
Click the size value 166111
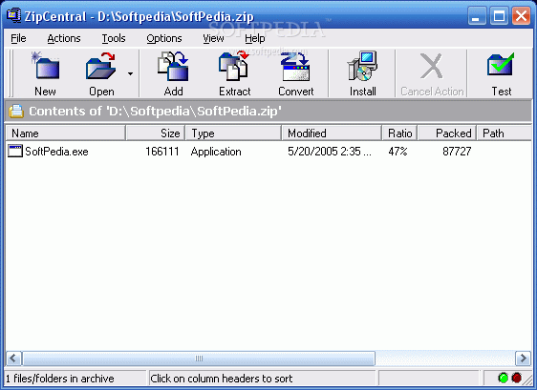pos(162,151)
